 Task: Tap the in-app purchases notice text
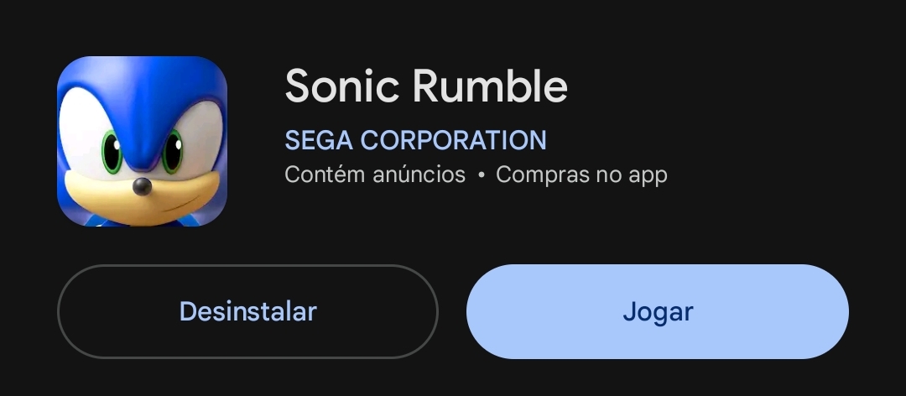[581, 175]
